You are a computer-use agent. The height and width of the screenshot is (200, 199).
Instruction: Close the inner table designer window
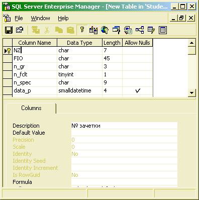coord(191,18)
